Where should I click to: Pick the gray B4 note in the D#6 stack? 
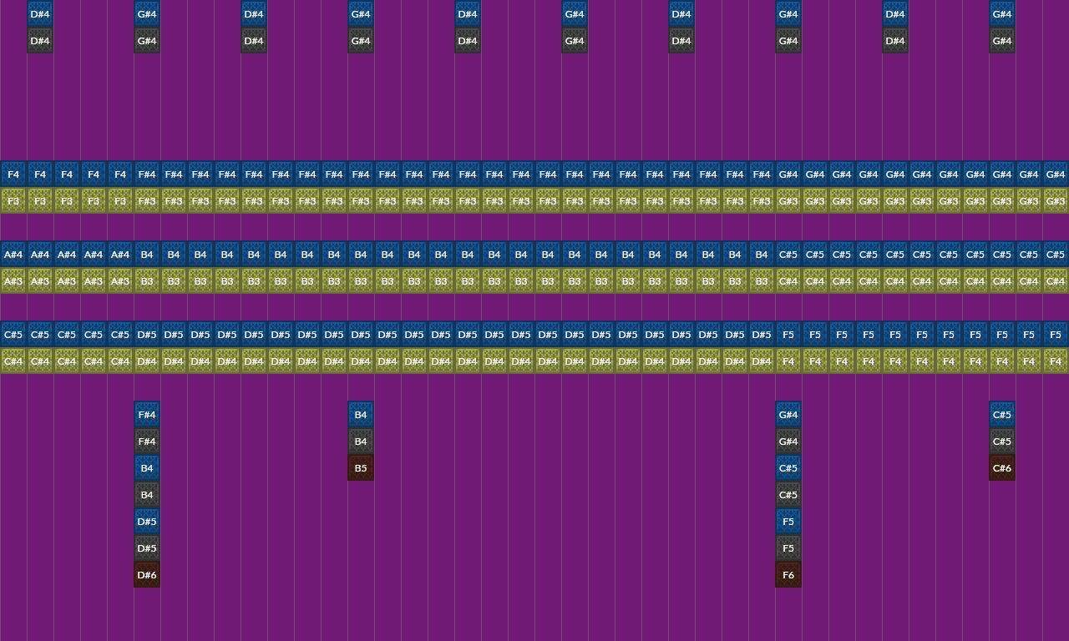[x=147, y=494]
